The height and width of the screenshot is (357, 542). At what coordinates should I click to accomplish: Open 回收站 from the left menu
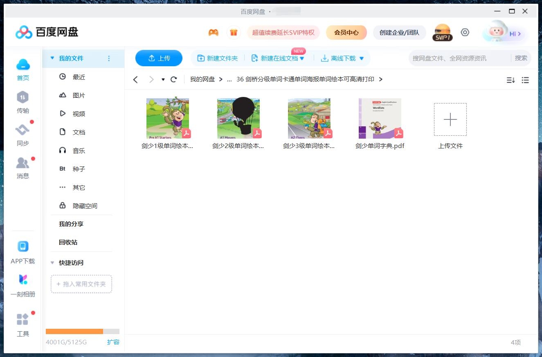click(x=69, y=242)
